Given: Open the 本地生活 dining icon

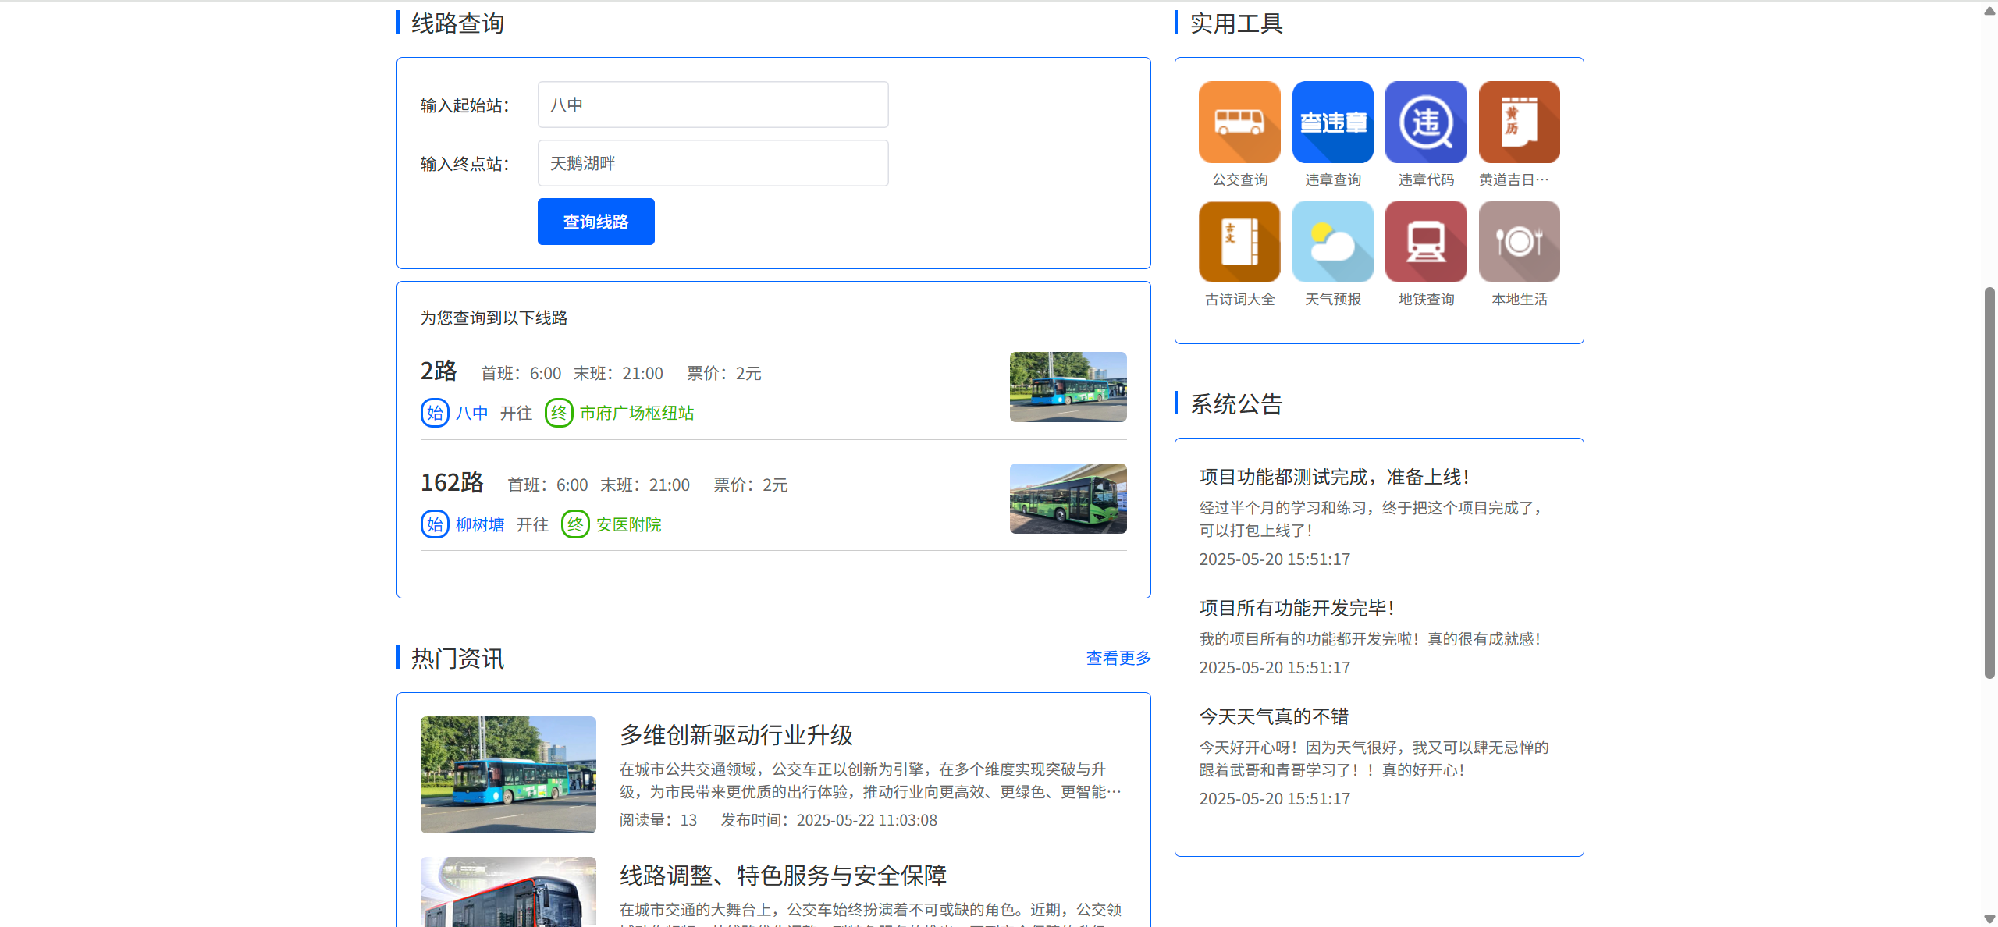Looking at the screenshot, I should click(x=1519, y=242).
